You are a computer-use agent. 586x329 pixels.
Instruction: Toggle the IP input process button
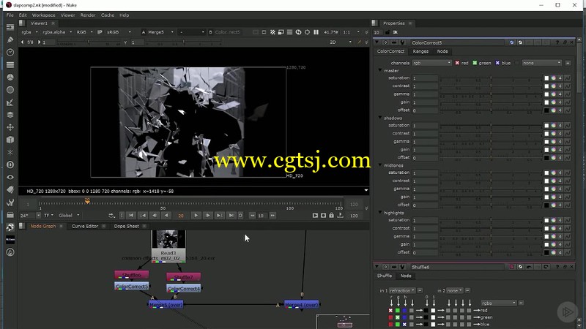[100, 32]
